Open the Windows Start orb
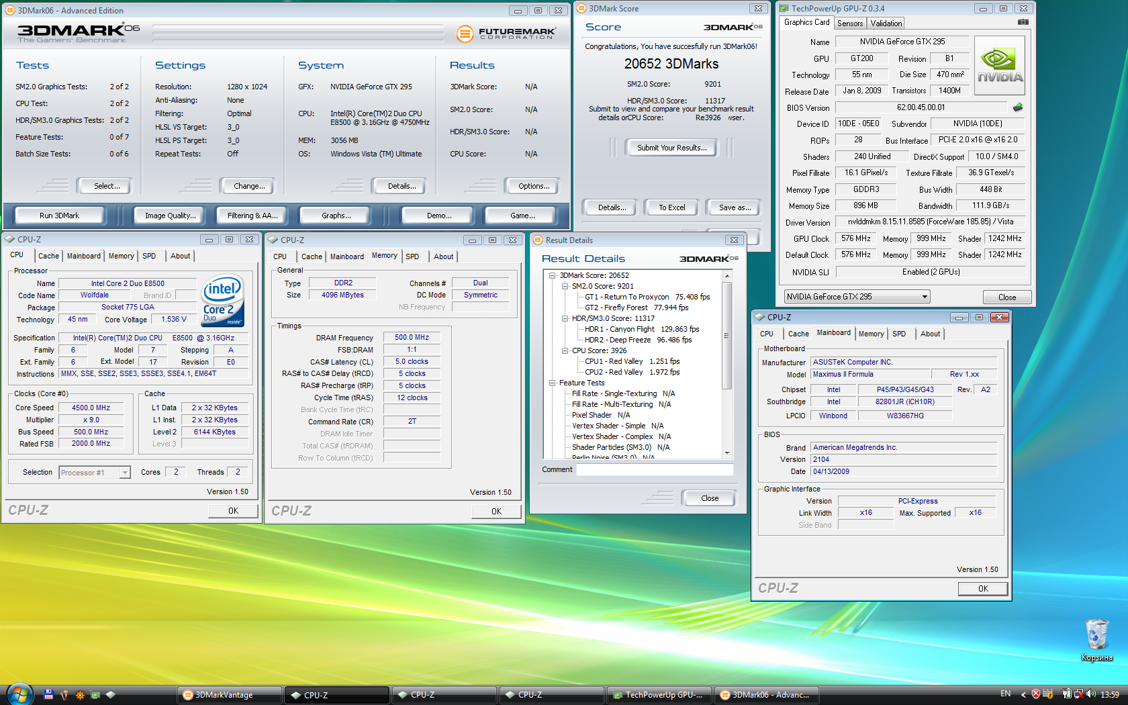This screenshot has height=705, width=1128. [19, 694]
